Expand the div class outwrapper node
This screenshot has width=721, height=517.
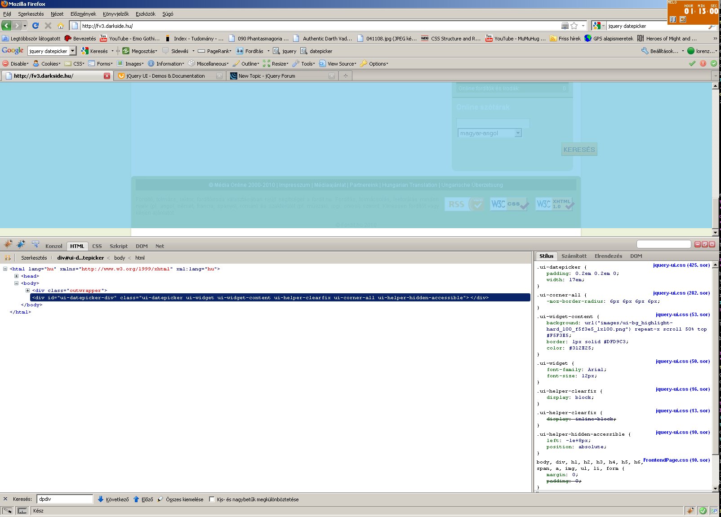[x=27, y=291]
